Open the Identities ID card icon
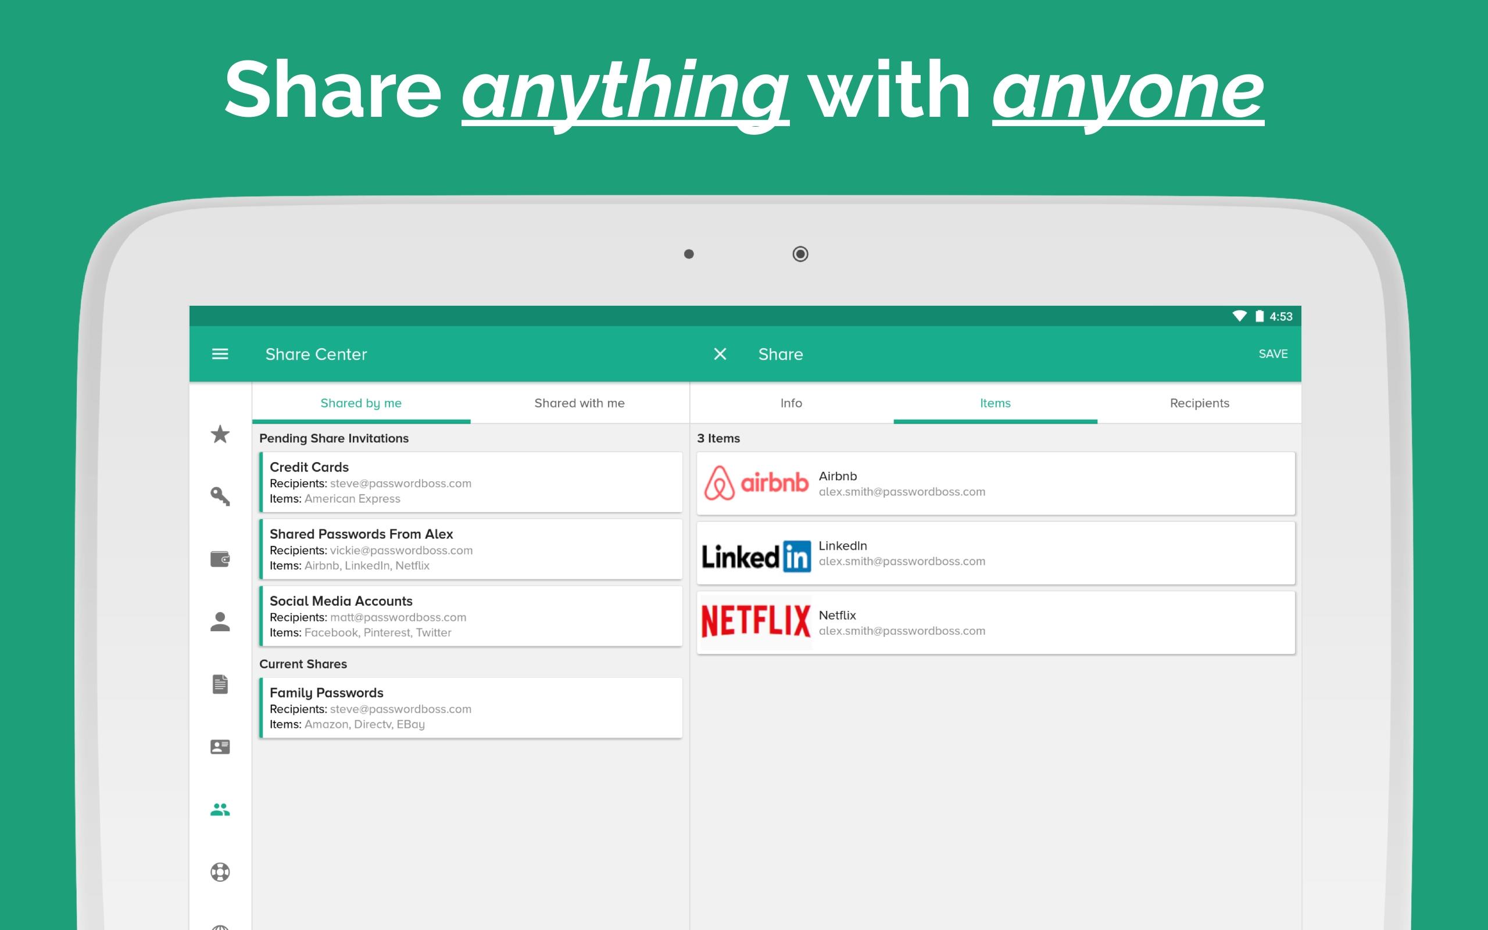 [220, 747]
